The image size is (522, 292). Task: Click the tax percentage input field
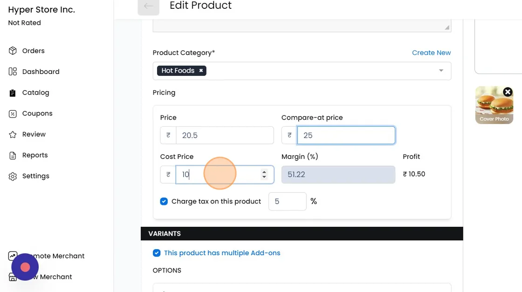tap(287, 202)
